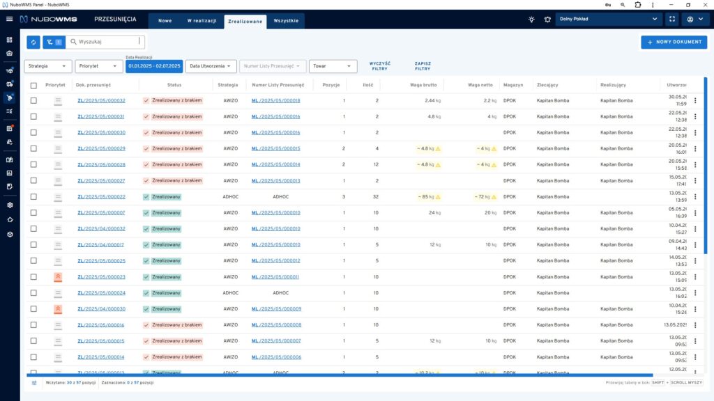Enter fullscreen using the expand icon
714x401 pixels.
[x=671, y=19]
